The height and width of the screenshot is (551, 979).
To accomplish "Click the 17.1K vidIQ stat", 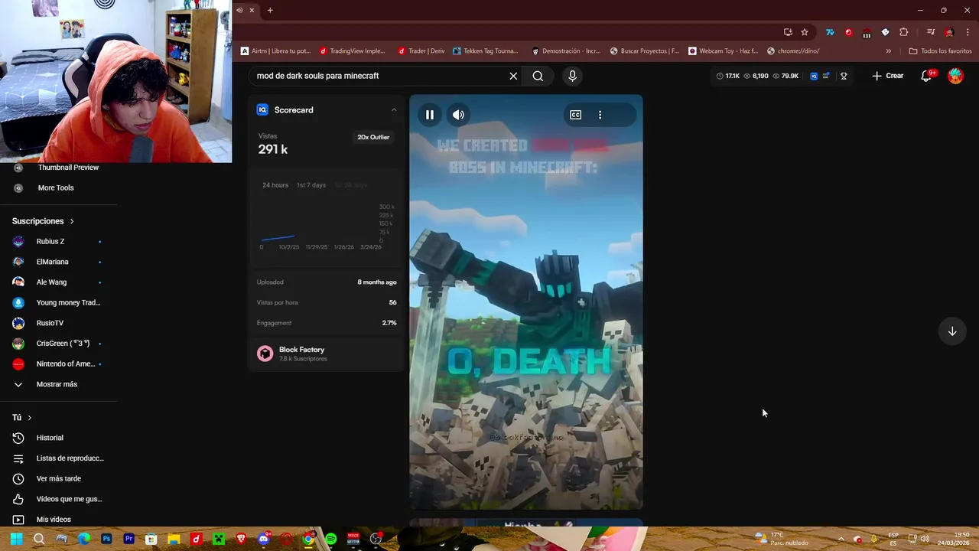I will (x=728, y=76).
